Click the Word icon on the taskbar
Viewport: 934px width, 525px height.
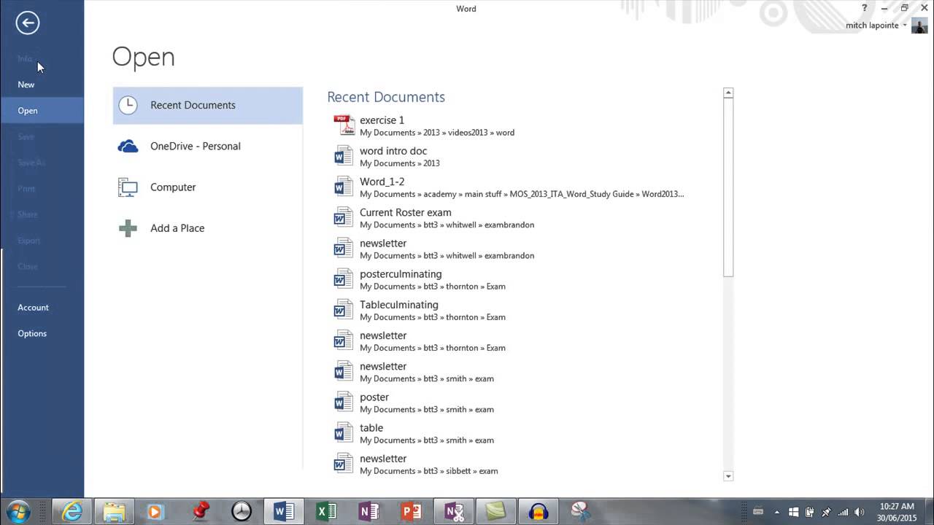[x=283, y=512]
